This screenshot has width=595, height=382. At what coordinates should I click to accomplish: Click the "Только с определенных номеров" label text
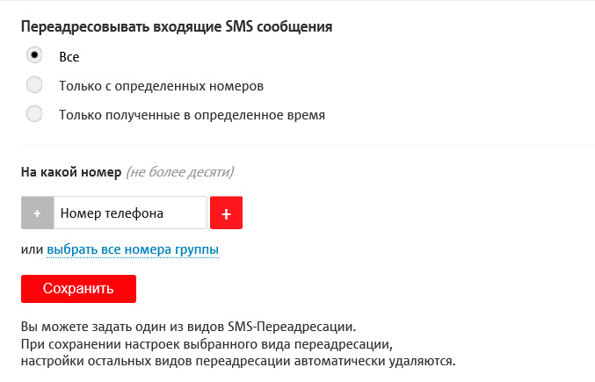[x=161, y=86]
